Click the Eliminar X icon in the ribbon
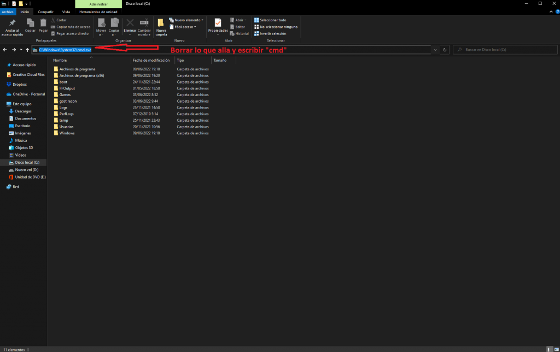This screenshot has height=352, width=560. [130, 22]
